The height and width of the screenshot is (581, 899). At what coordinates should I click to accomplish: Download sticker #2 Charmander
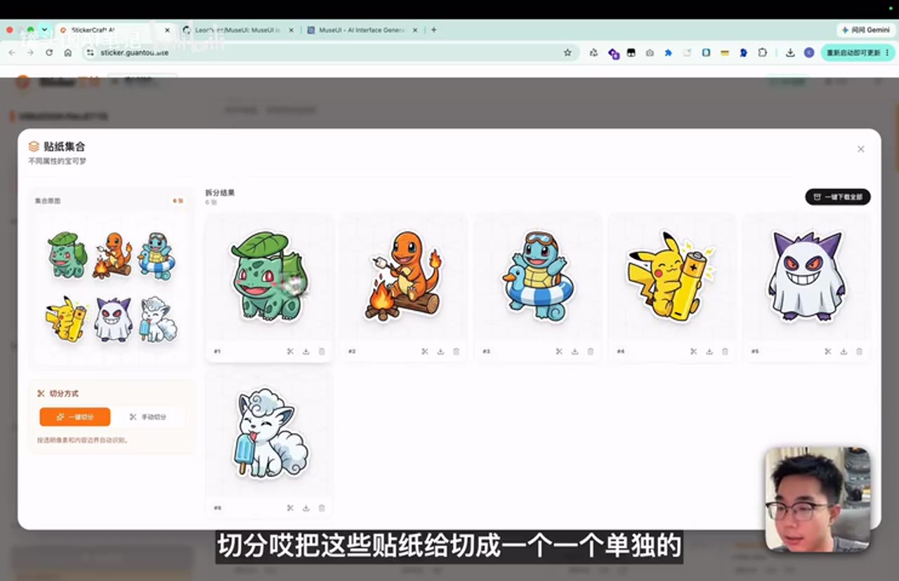coord(440,352)
